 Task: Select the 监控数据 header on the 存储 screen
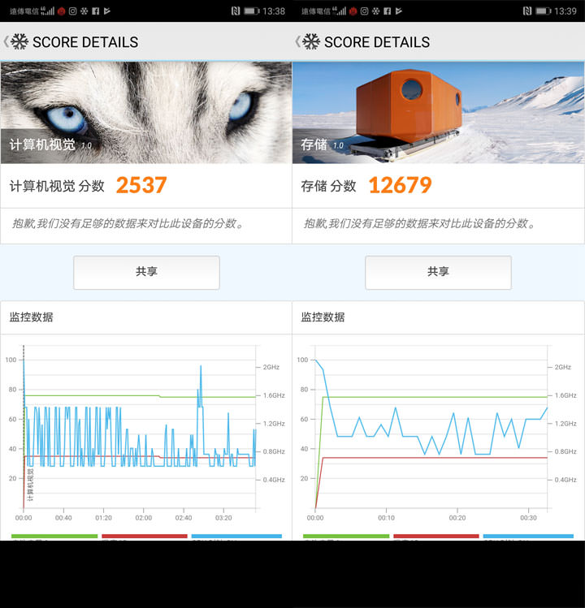coord(323,317)
